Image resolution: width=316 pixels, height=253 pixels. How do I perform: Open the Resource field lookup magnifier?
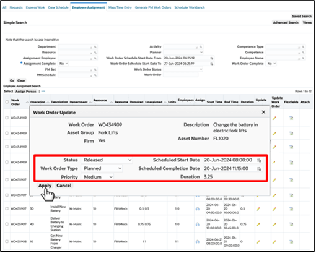coord(95,53)
